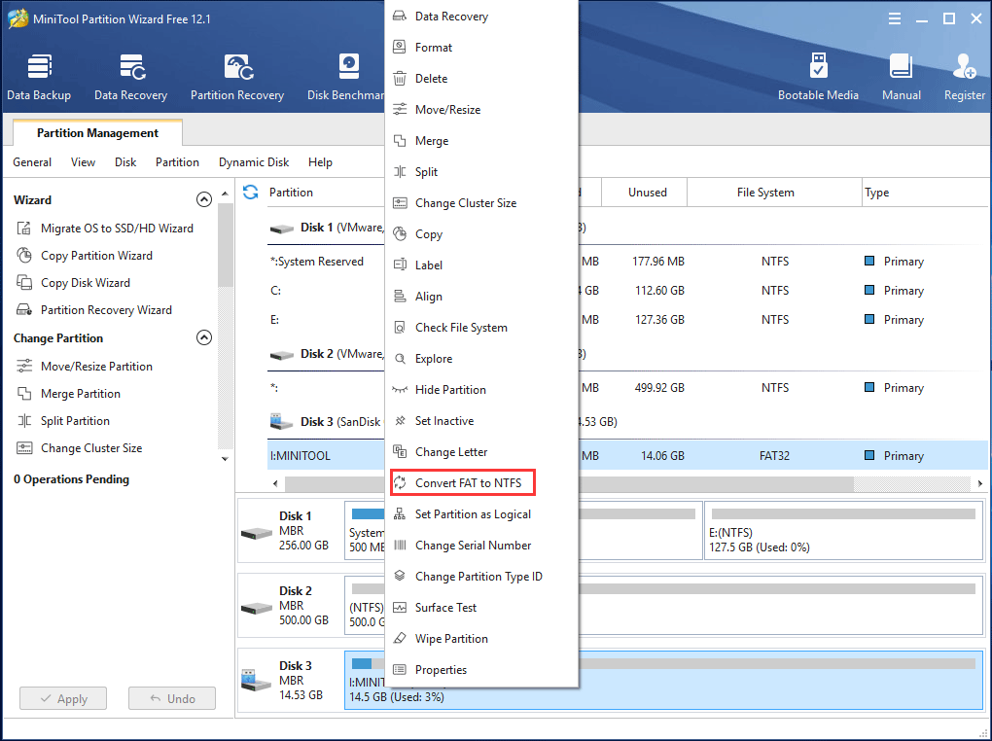The height and width of the screenshot is (741, 992).
Task: Select Wipe Partition
Action: [x=481, y=639]
